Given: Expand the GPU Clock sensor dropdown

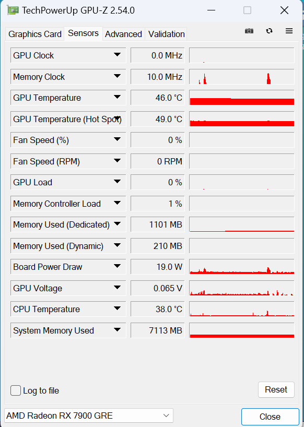Looking at the screenshot, I should (x=117, y=55).
